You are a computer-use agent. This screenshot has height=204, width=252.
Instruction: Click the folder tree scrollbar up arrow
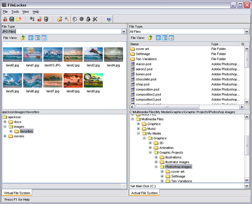coord(247,117)
